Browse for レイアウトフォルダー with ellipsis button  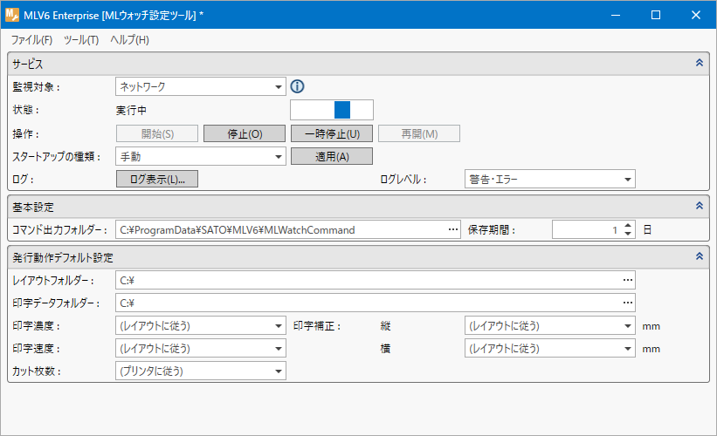tap(628, 280)
